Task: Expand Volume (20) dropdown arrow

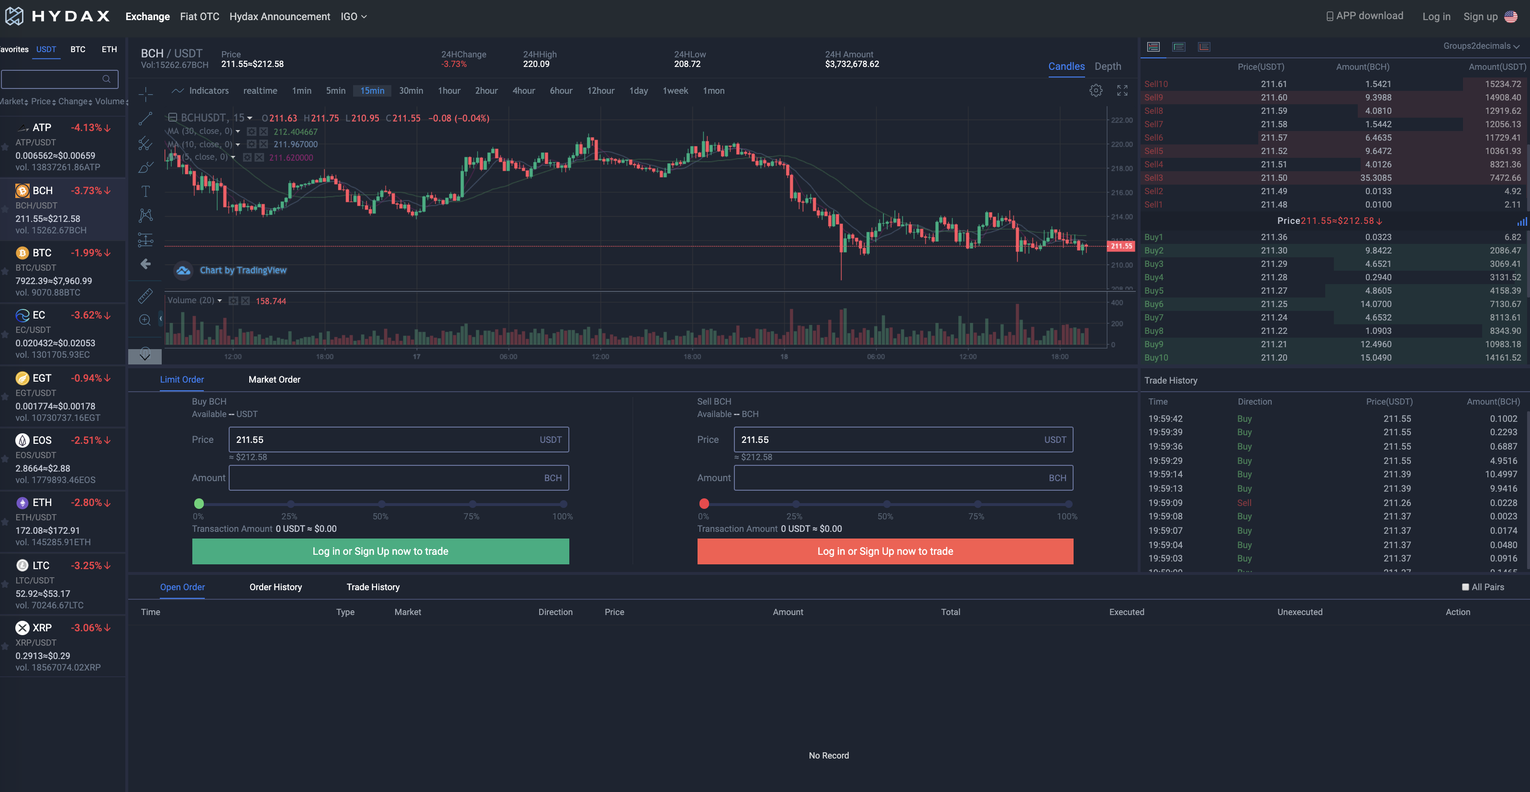Action: (x=220, y=300)
